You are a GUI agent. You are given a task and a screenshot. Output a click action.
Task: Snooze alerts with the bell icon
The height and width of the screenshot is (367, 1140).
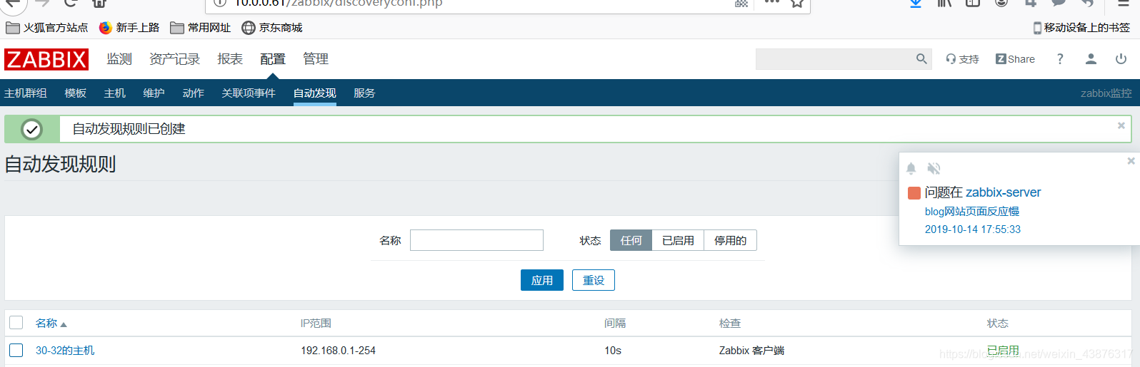pos(911,168)
